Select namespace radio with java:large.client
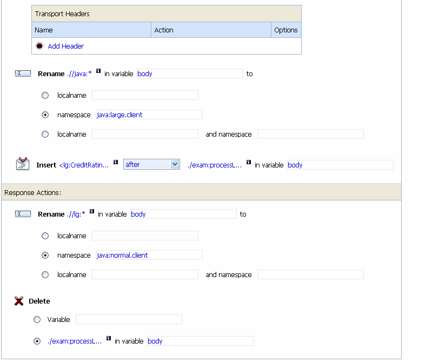The image size is (439, 363). click(45, 115)
